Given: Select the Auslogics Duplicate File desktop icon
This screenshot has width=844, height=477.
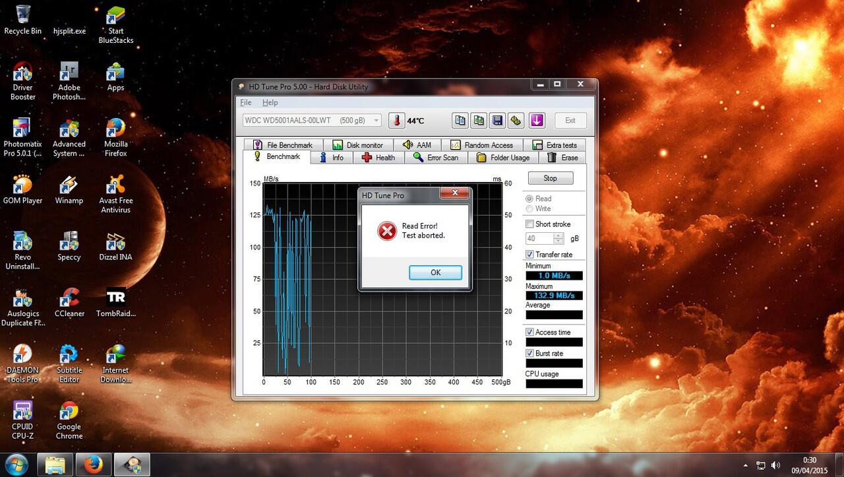Looking at the screenshot, I should click(23, 307).
